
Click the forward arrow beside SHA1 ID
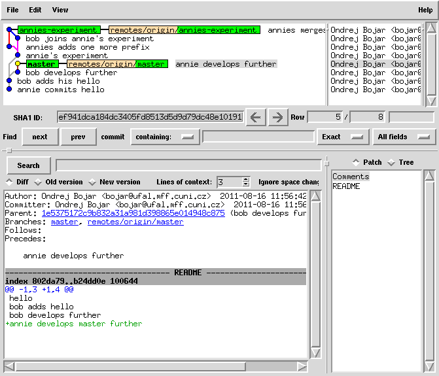pos(277,117)
